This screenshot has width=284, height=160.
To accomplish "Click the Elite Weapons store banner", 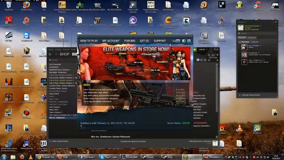I will tap(135, 63).
